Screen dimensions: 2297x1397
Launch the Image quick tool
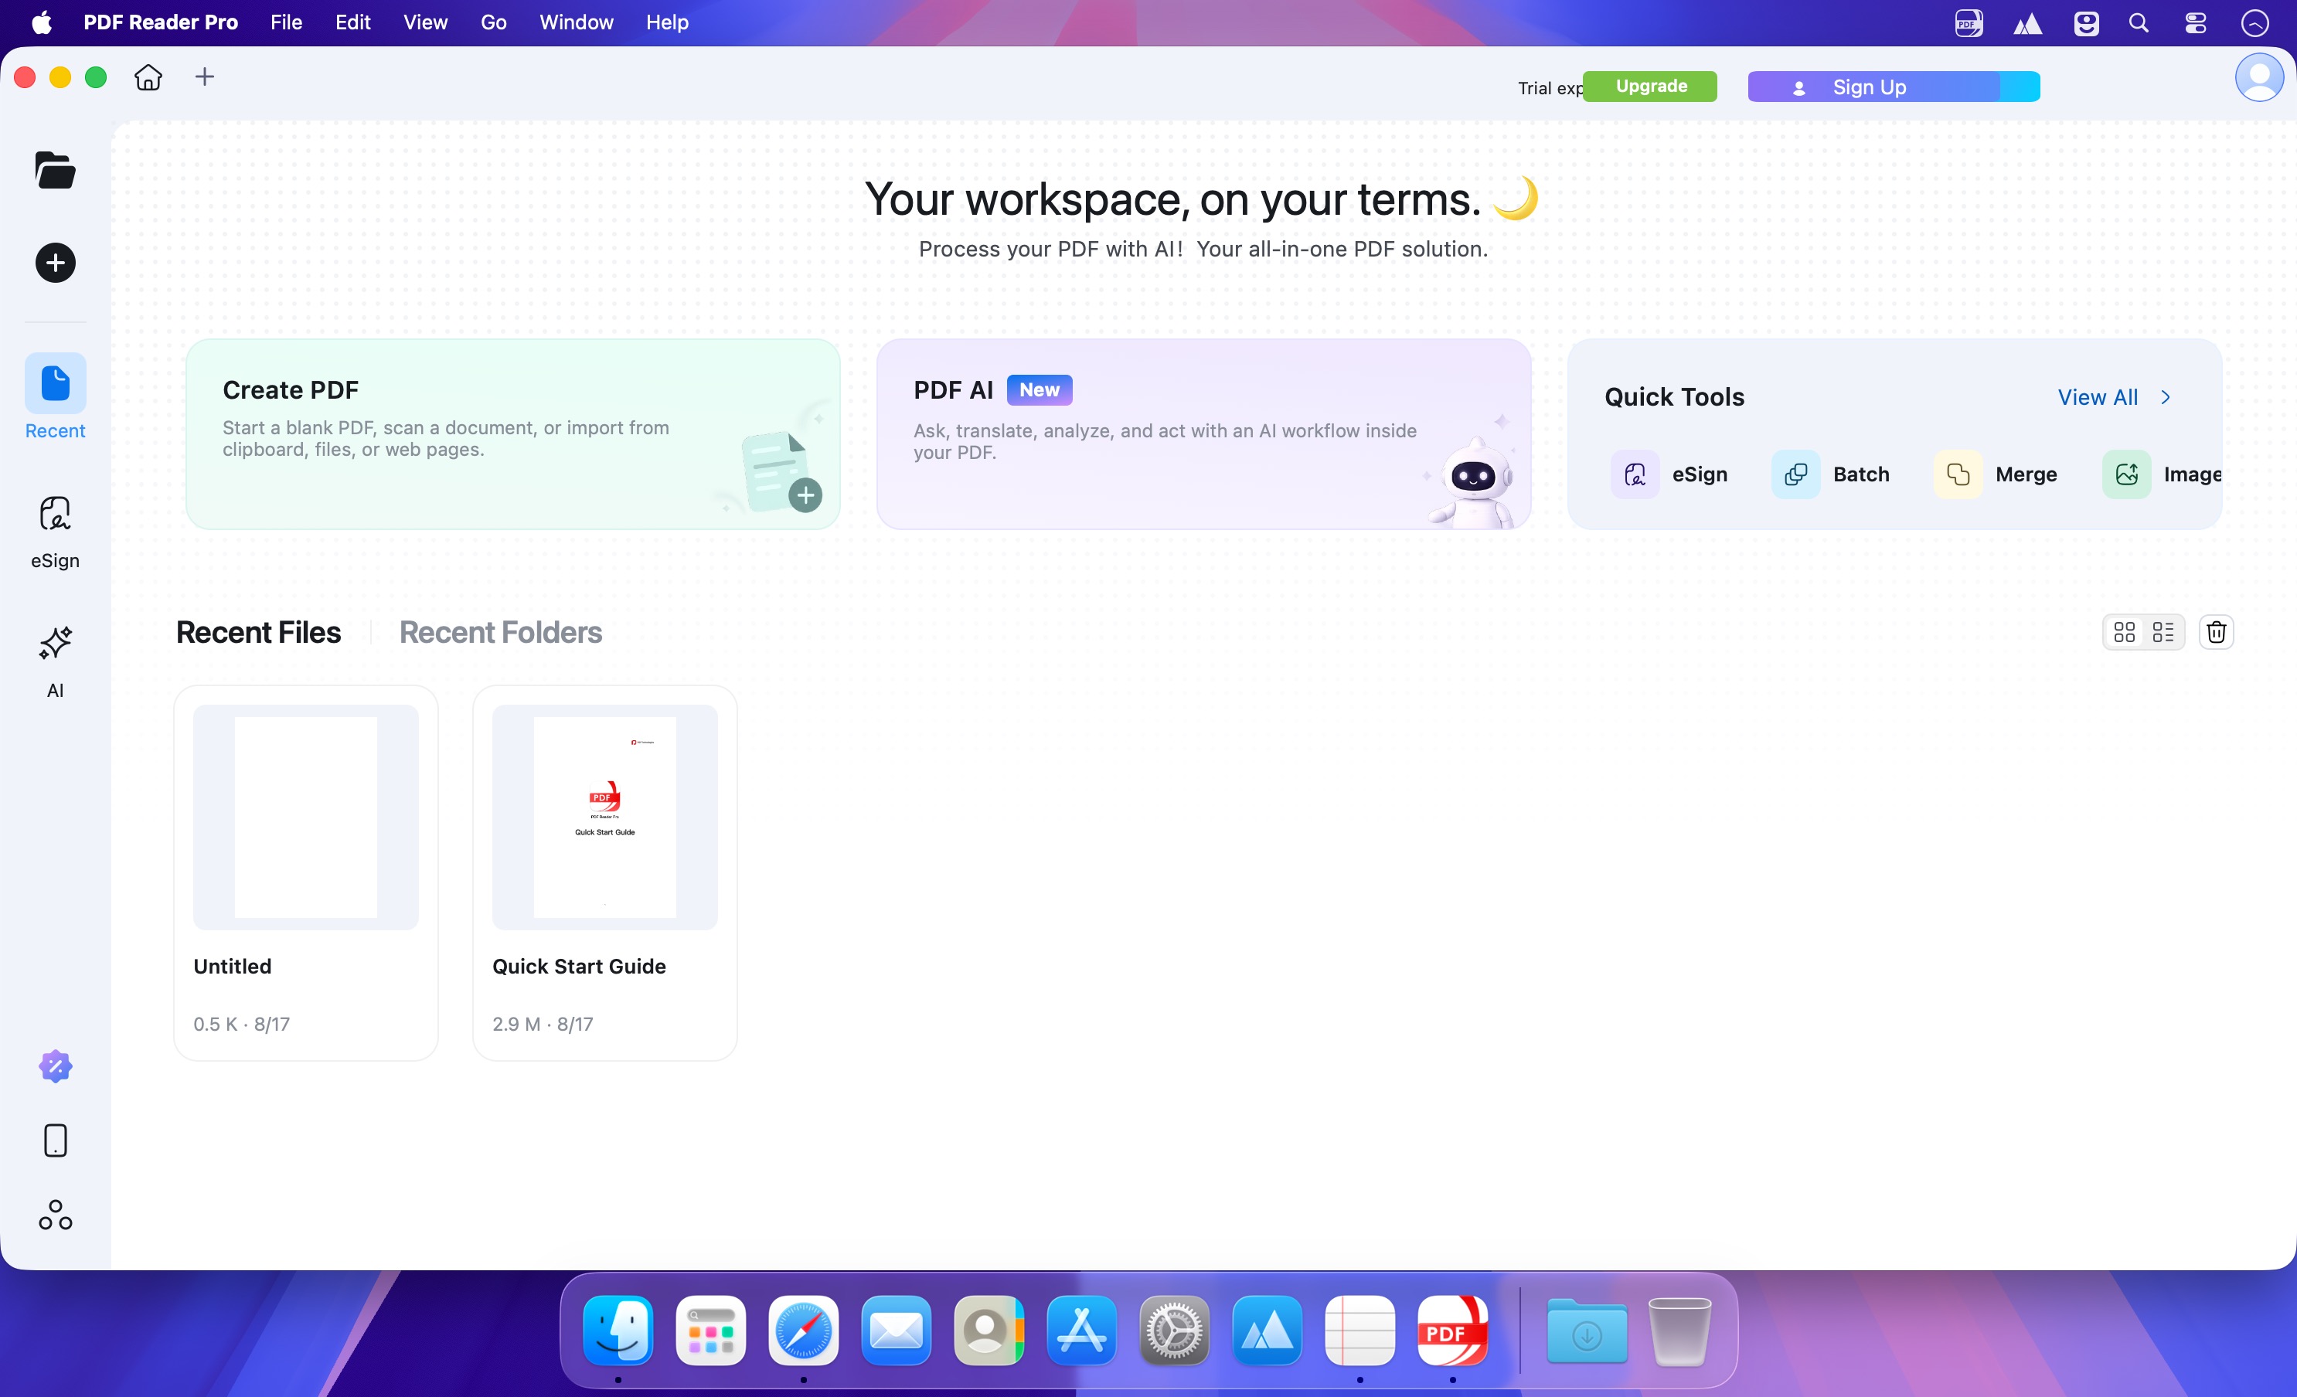2163,474
